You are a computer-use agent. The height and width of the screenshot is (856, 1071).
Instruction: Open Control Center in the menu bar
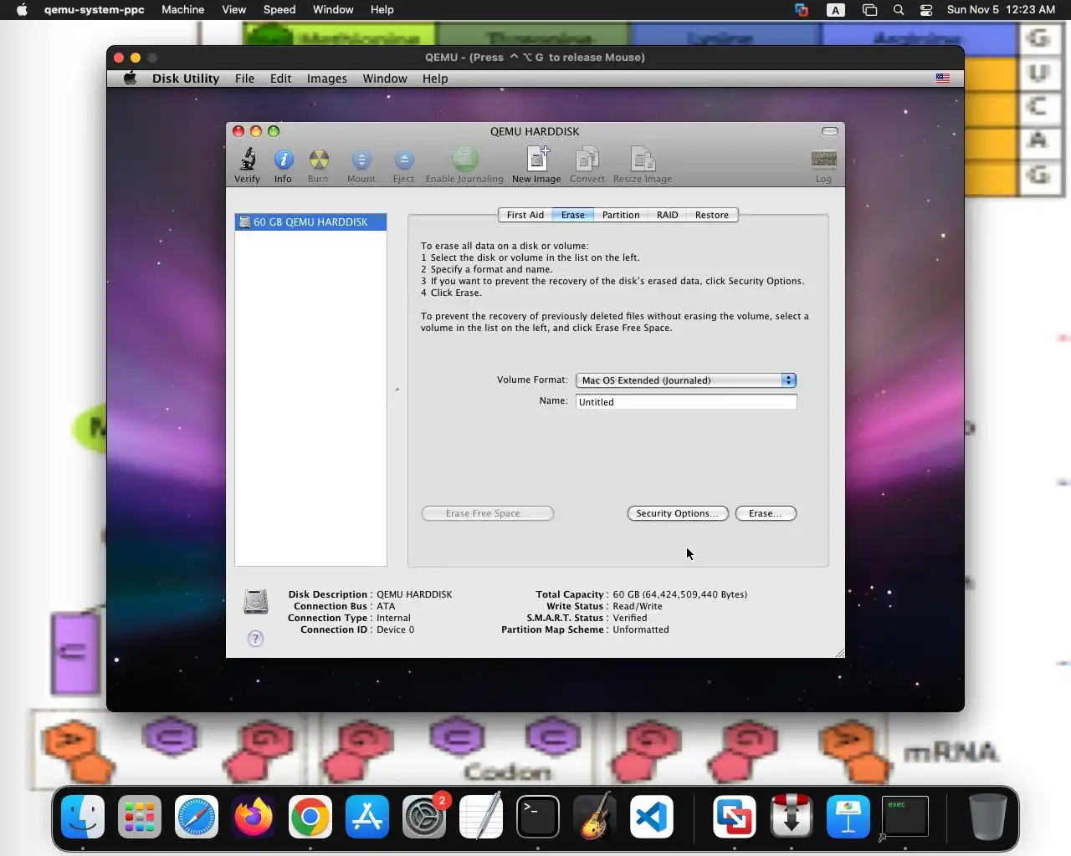click(x=926, y=10)
